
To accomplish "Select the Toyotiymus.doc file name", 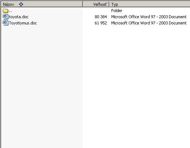I will click(x=23, y=23).
